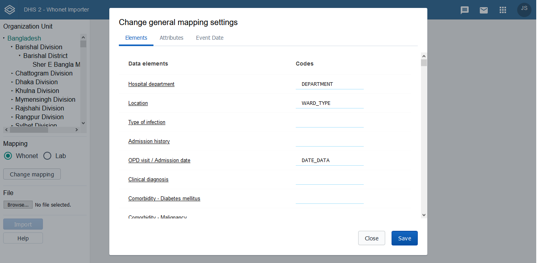Click org tree horizontal scroll left arrow
The image size is (543, 263).
click(x=6, y=130)
